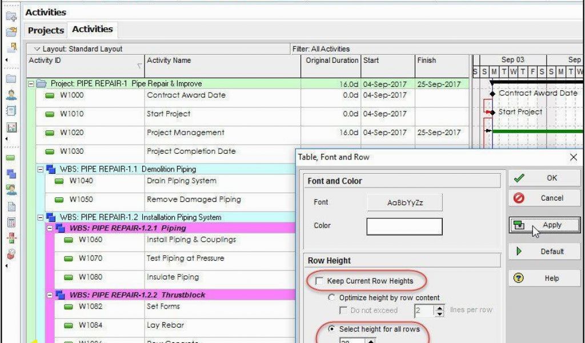Open WBS via blue squares sidebar icon
This screenshot has height=343, width=585.
coord(11,174)
